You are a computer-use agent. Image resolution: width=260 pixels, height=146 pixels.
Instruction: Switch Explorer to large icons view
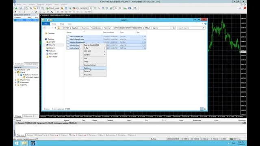pyautogui.click(x=205, y=109)
